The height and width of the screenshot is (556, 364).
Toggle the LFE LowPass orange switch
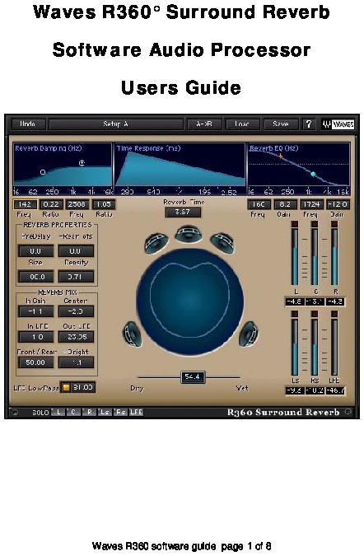(x=66, y=388)
